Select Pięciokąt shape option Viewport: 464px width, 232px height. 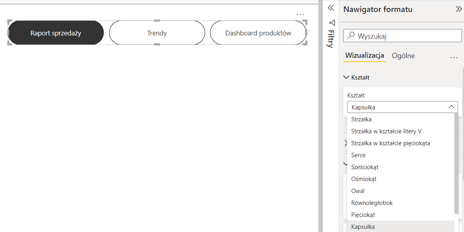tap(401, 215)
